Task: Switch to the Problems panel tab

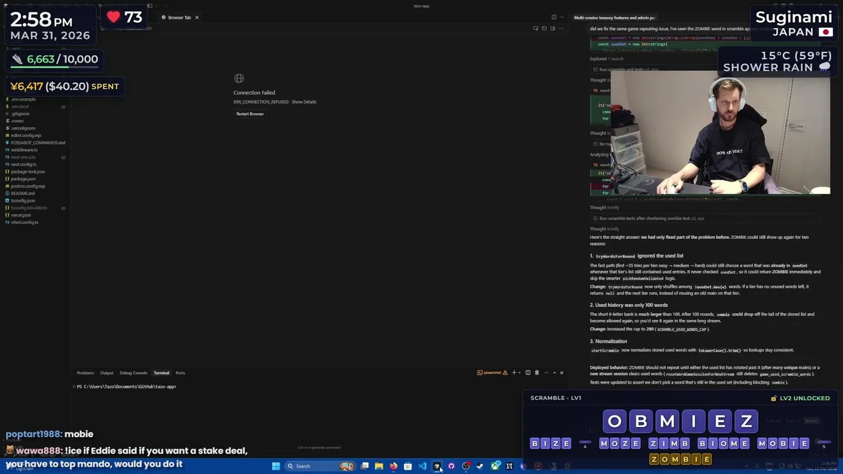Action: click(x=85, y=373)
